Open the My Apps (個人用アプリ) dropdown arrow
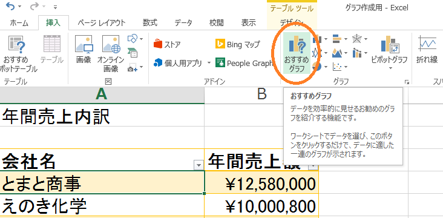 coord(209,63)
